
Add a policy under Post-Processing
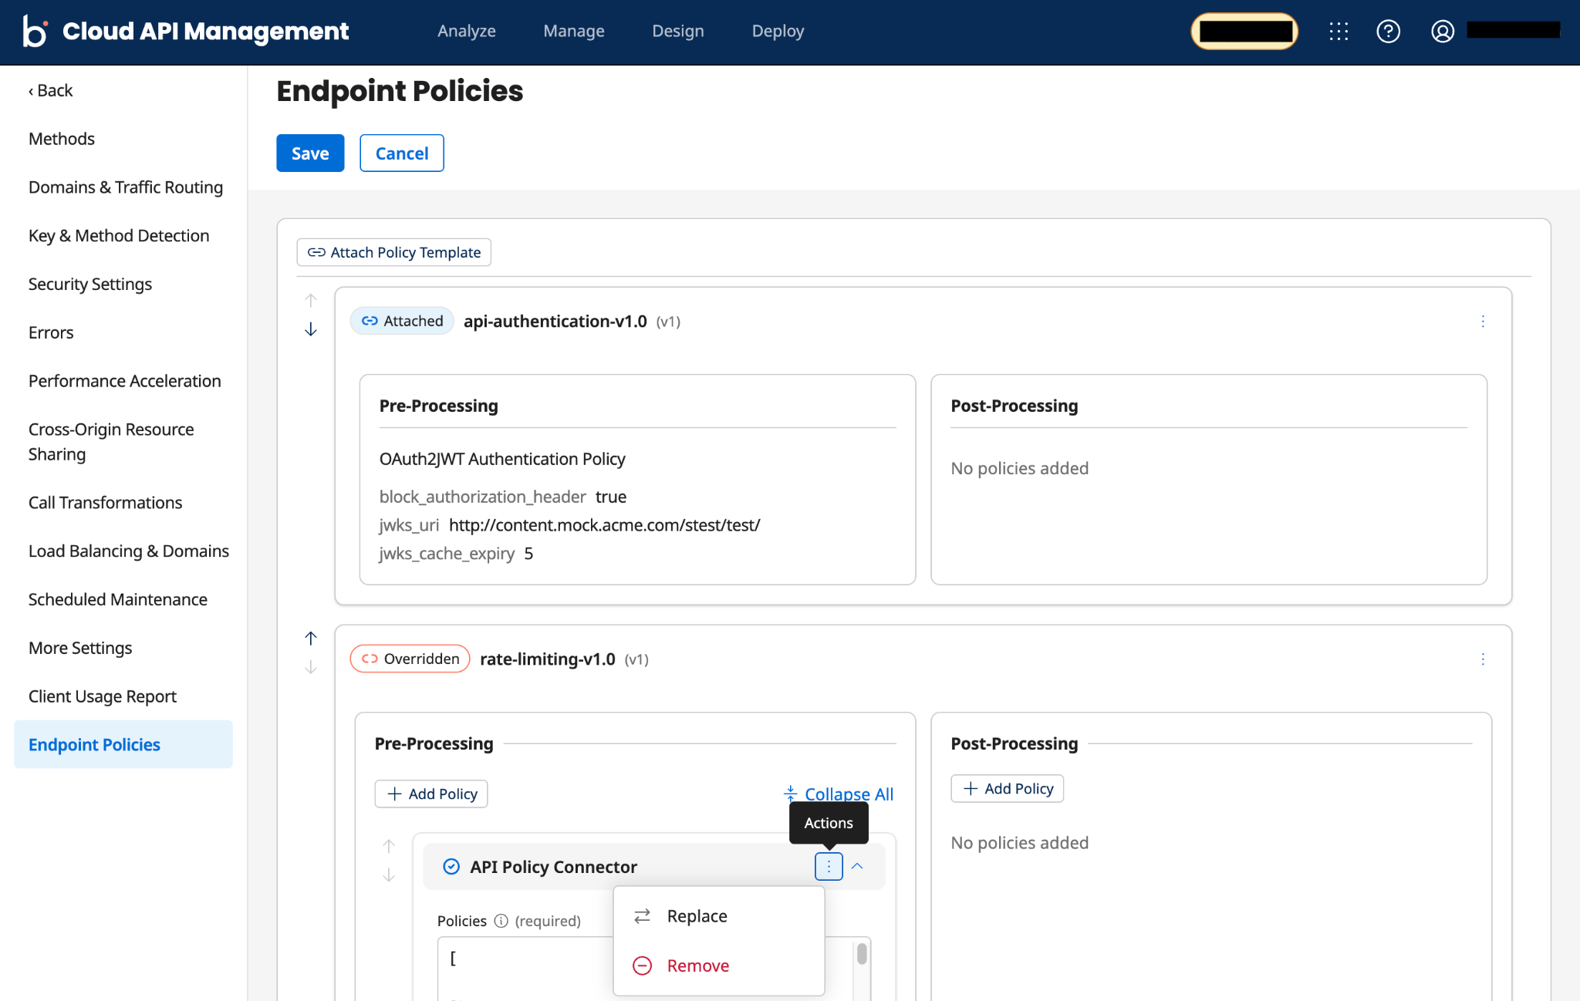[1008, 788]
